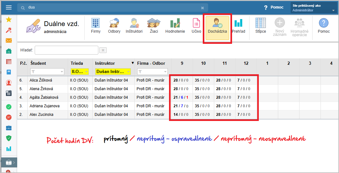Open Učivo curriculum section

196,26
